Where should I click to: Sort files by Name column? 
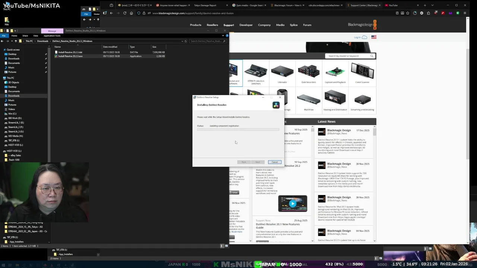point(57,47)
